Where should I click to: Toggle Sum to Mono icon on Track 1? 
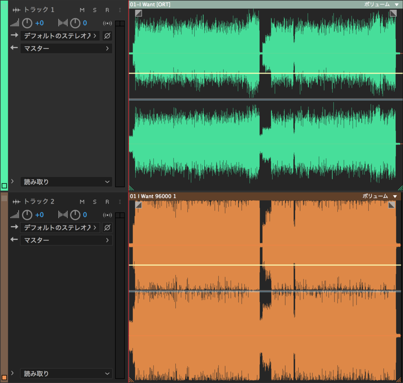click(x=107, y=23)
